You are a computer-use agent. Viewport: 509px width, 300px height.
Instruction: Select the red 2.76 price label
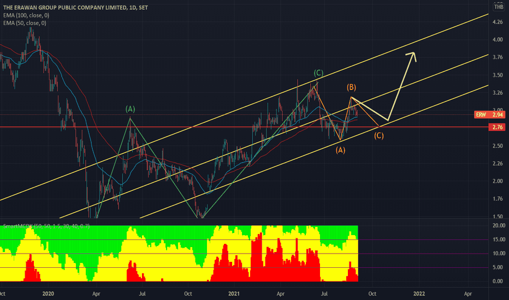(x=497, y=127)
